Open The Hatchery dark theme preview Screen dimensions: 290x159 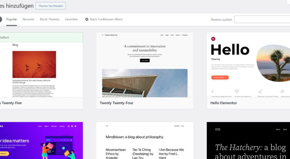[x=248, y=141]
